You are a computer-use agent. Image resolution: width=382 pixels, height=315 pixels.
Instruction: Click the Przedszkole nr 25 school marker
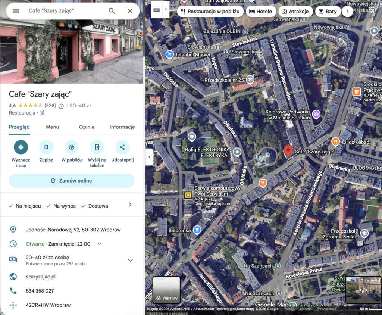coord(250,79)
